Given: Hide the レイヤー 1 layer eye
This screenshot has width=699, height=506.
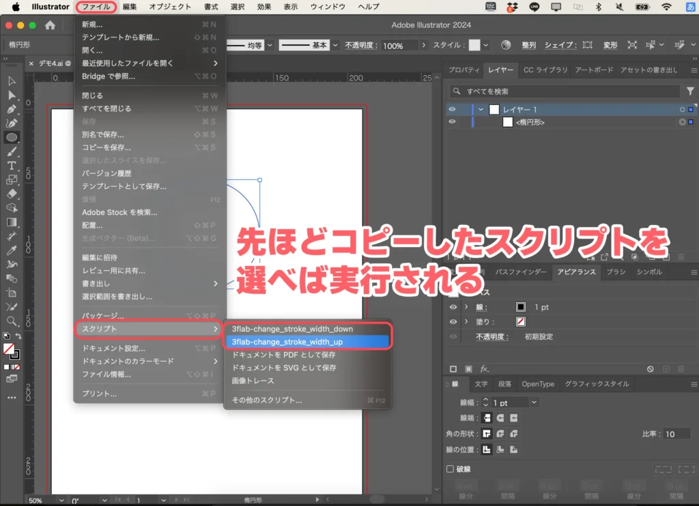Looking at the screenshot, I should coord(452,109).
